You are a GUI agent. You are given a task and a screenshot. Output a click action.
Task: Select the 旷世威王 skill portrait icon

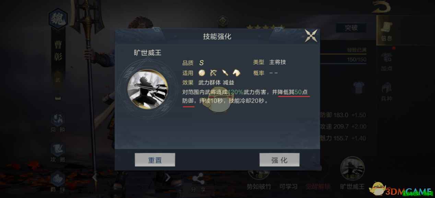click(148, 89)
